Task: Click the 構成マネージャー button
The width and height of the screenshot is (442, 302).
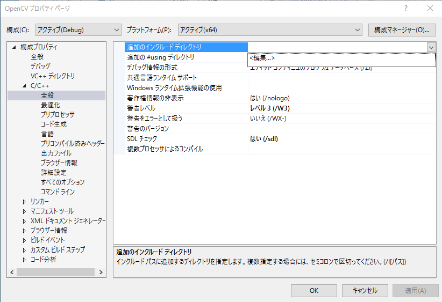Action: [x=402, y=30]
